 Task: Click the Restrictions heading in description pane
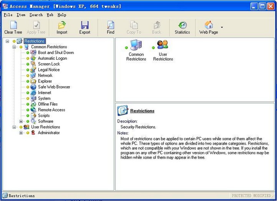click(142, 111)
